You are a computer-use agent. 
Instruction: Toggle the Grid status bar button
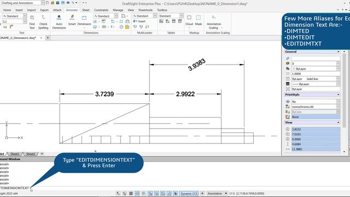tap(131, 193)
